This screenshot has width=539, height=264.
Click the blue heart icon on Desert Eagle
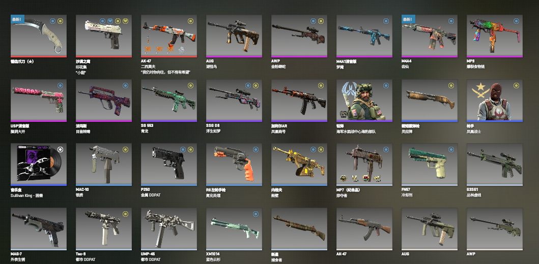click(x=110, y=21)
